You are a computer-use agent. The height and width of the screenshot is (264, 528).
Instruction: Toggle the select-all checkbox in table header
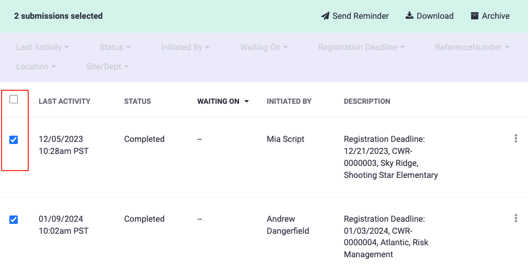[x=14, y=99]
